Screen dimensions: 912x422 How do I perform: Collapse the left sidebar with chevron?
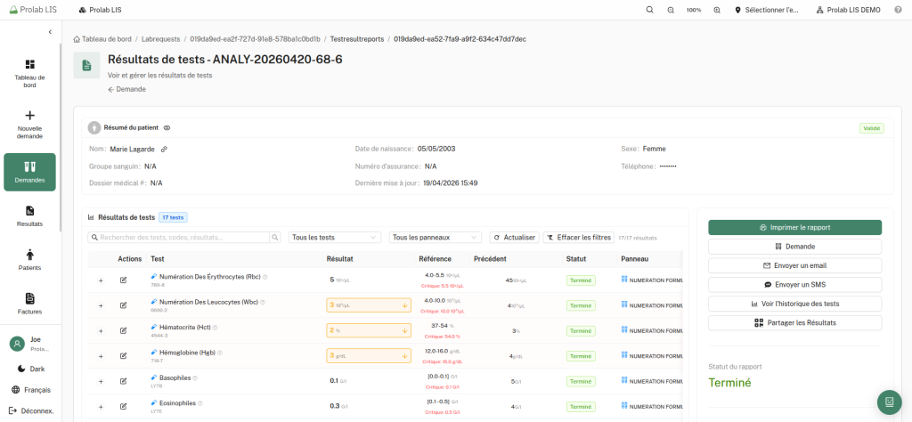pos(50,32)
